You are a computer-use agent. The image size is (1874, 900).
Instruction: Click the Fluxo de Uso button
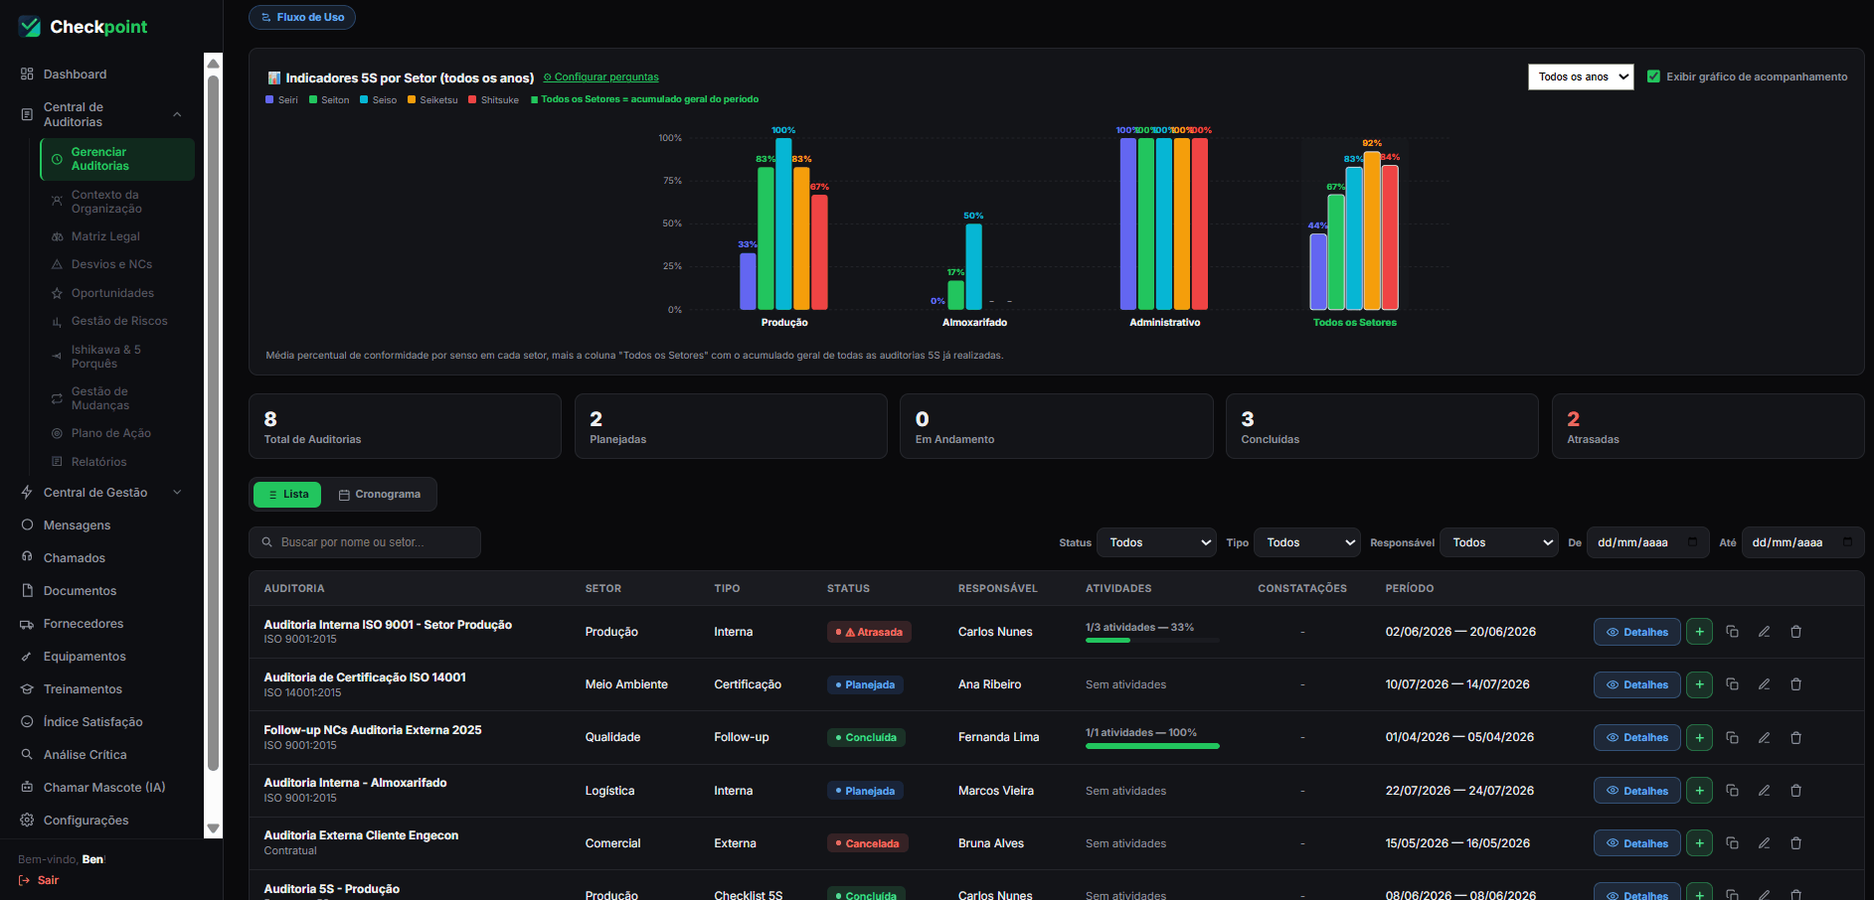click(302, 17)
